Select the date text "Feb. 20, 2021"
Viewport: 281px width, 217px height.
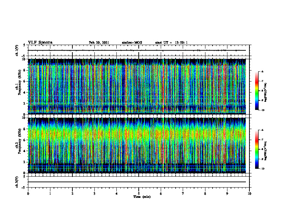pos(99,43)
